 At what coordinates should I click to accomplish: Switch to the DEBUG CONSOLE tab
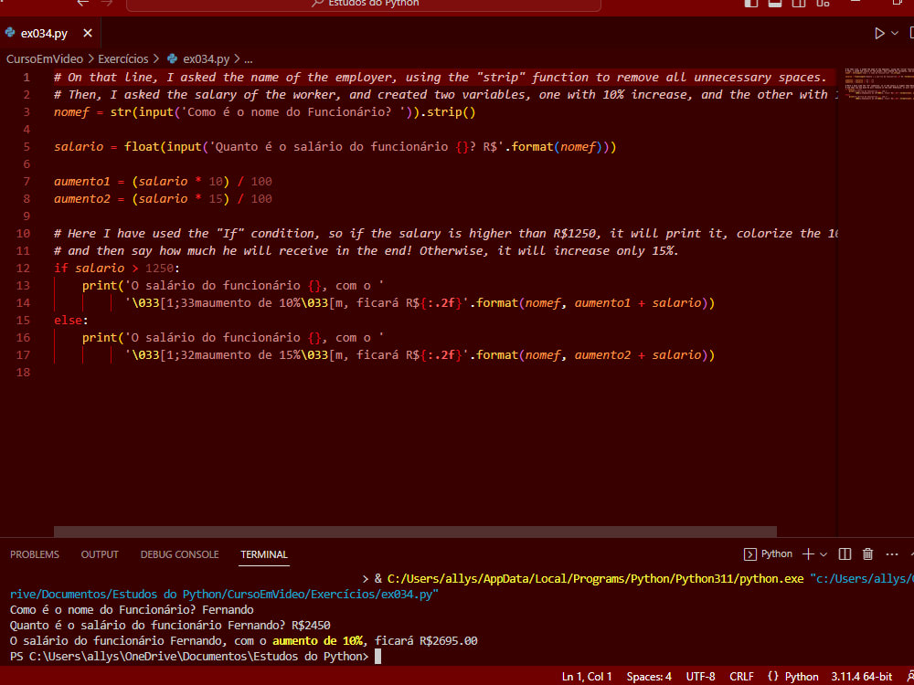coord(179,554)
